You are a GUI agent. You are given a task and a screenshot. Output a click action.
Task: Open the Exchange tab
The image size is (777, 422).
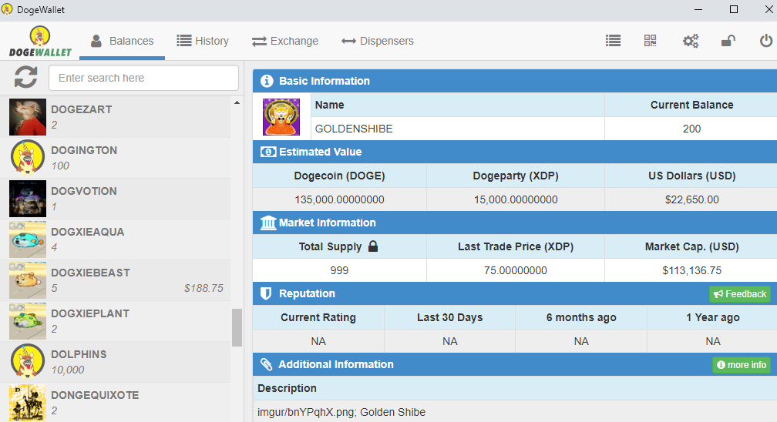[x=285, y=41]
